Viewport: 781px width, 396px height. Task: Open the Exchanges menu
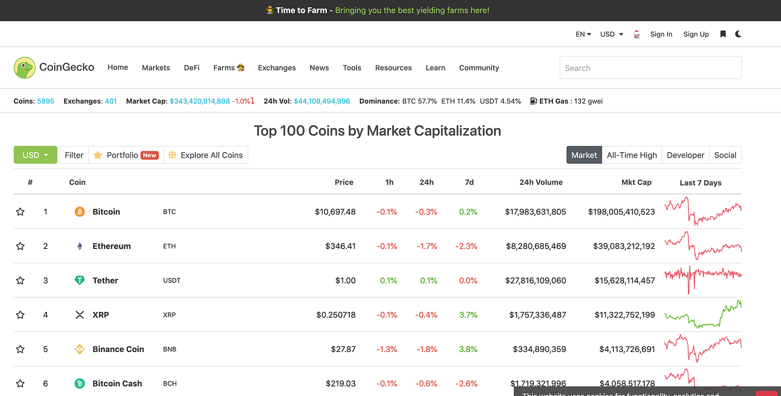click(x=277, y=67)
